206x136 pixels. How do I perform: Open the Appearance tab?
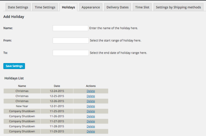[91, 7]
